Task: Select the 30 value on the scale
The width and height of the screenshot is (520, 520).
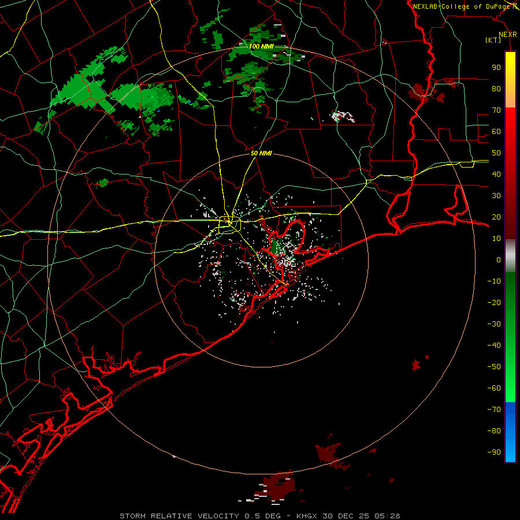Action: 496,196
